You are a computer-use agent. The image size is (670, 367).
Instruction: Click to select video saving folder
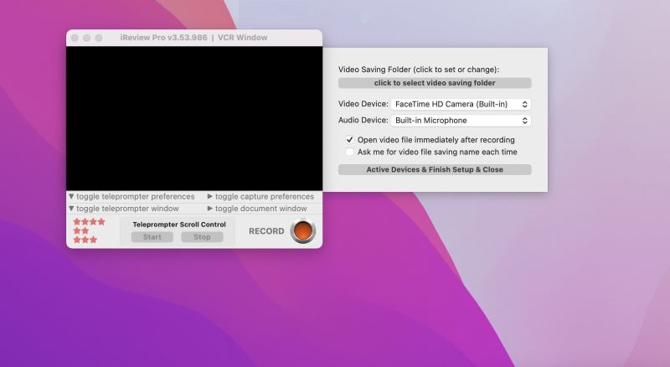pyautogui.click(x=435, y=83)
